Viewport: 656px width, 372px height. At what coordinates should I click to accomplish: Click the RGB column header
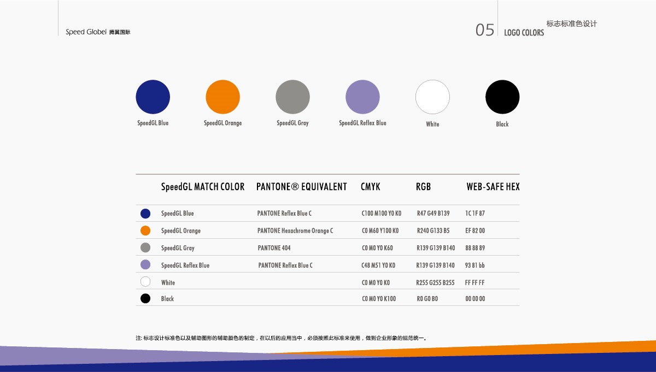[424, 187]
